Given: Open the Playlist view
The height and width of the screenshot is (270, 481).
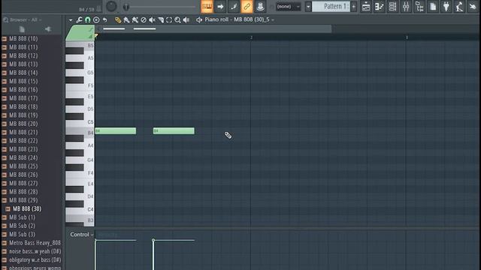Looking at the screenshot, I should pyautogui.click(x=366, y=7).
